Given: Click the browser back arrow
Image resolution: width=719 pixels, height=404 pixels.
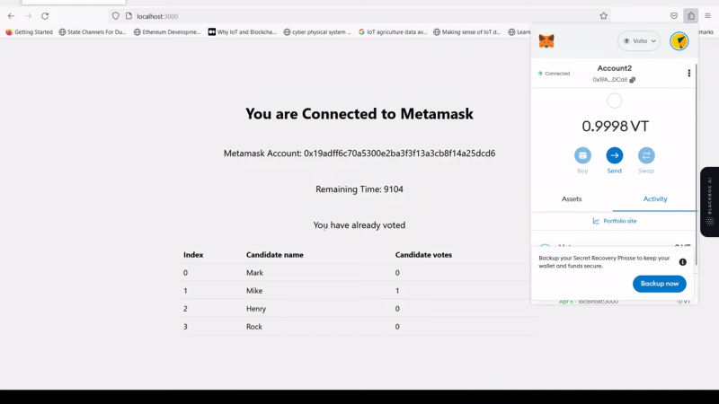Looking at the screenshot, I should pos(11,16).
